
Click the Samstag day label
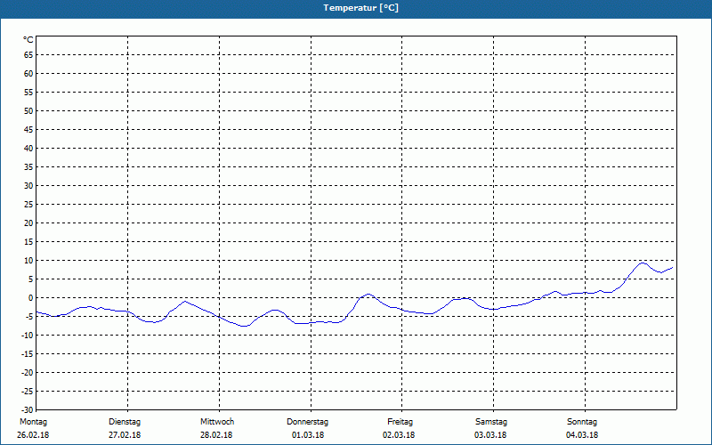491,422
